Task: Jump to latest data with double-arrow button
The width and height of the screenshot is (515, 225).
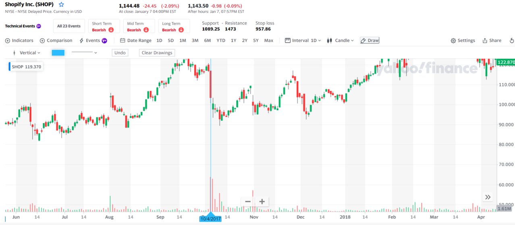Action: (488, 197)
